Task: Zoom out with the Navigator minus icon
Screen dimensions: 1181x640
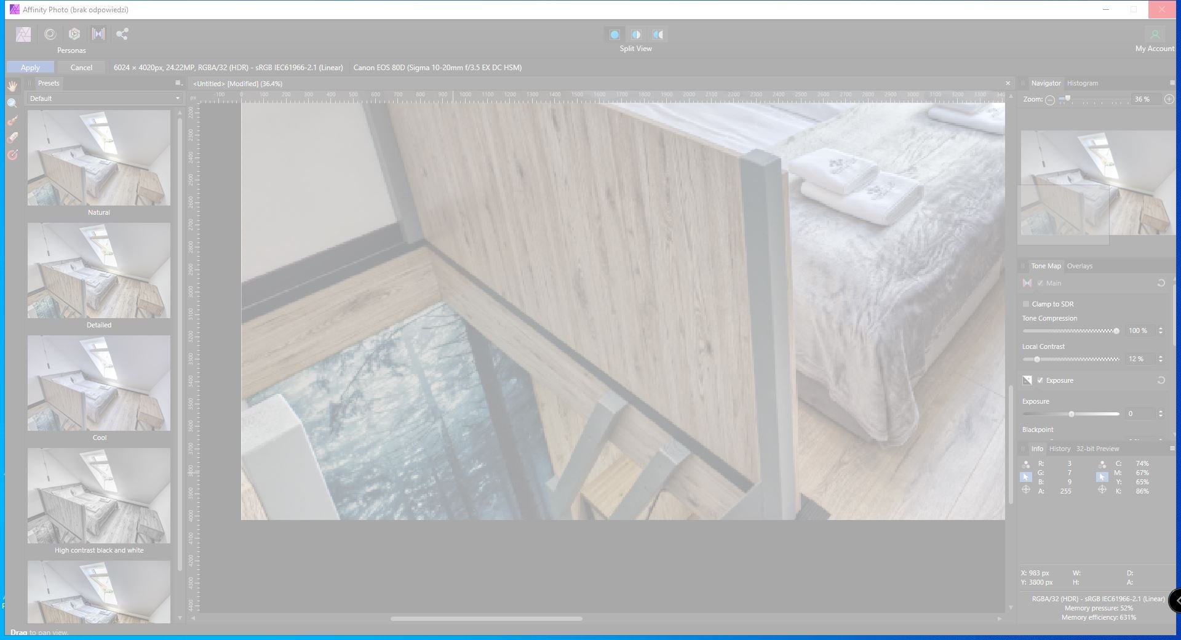Action: point(1050,100)
